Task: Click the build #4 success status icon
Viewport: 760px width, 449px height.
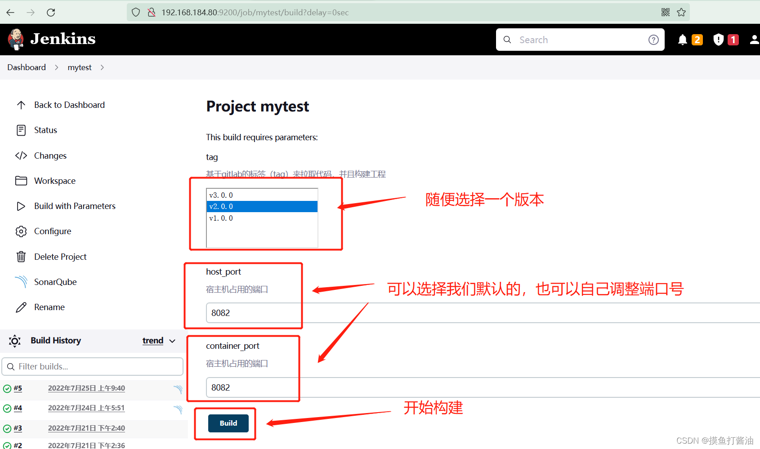Action: click(x=7, y=409)
